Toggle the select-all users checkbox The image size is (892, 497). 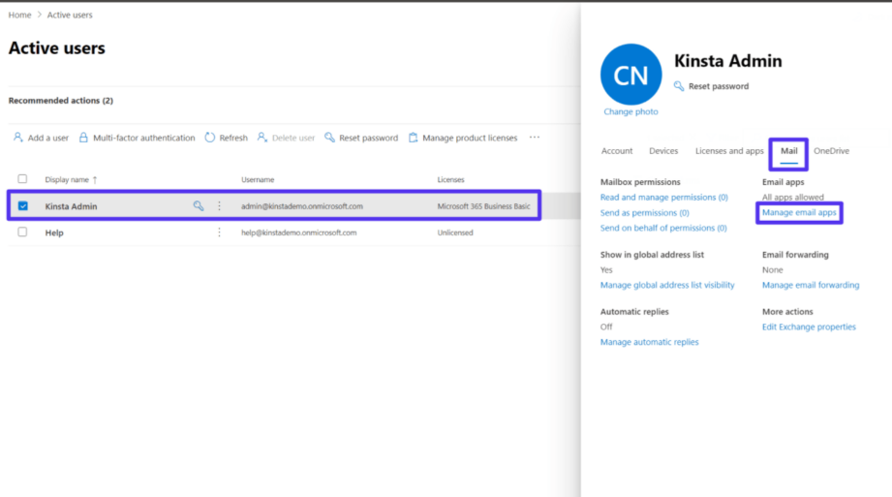pyautogui.click(x=22, y=179)
